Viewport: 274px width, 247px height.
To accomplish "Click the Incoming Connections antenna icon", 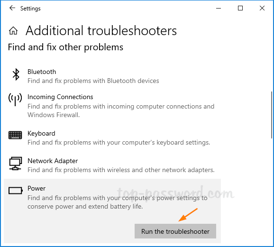I will 15,99.
